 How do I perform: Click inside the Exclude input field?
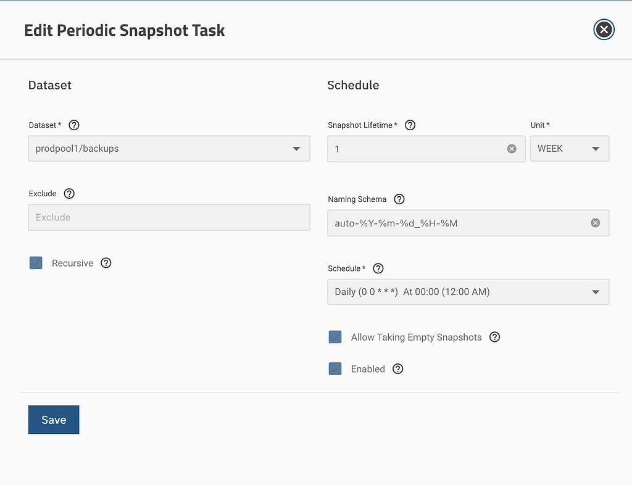169,217
